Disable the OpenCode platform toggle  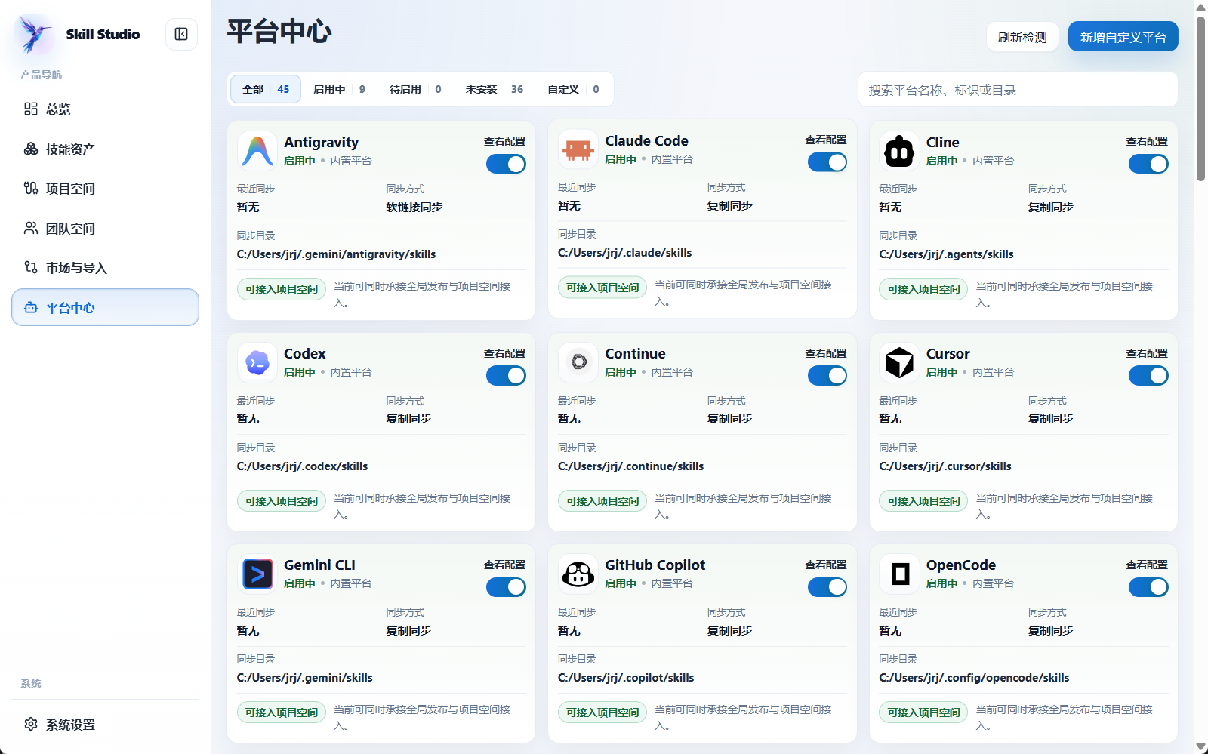click(x=1148, y=586)
